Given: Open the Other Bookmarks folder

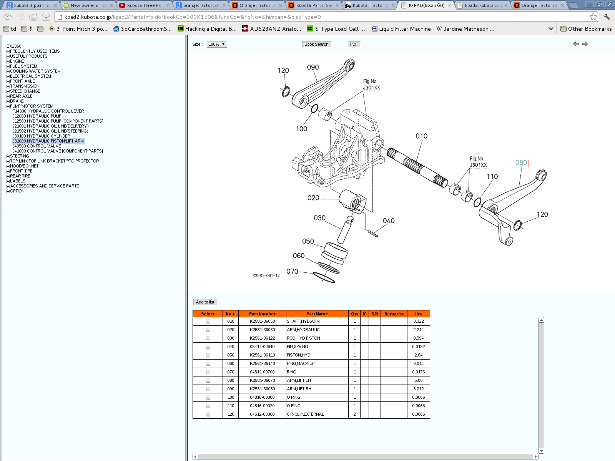Looking at the screenshot, I should 586,29.
